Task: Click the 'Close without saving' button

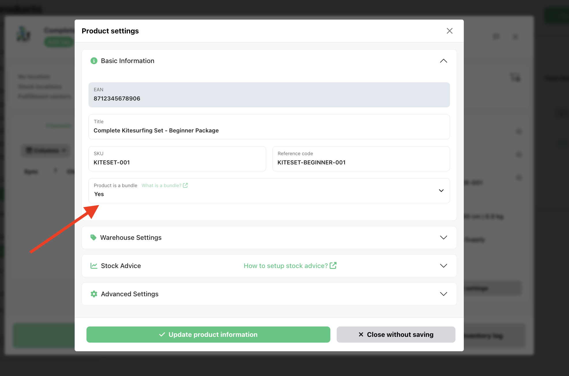Action: [396, 335]
